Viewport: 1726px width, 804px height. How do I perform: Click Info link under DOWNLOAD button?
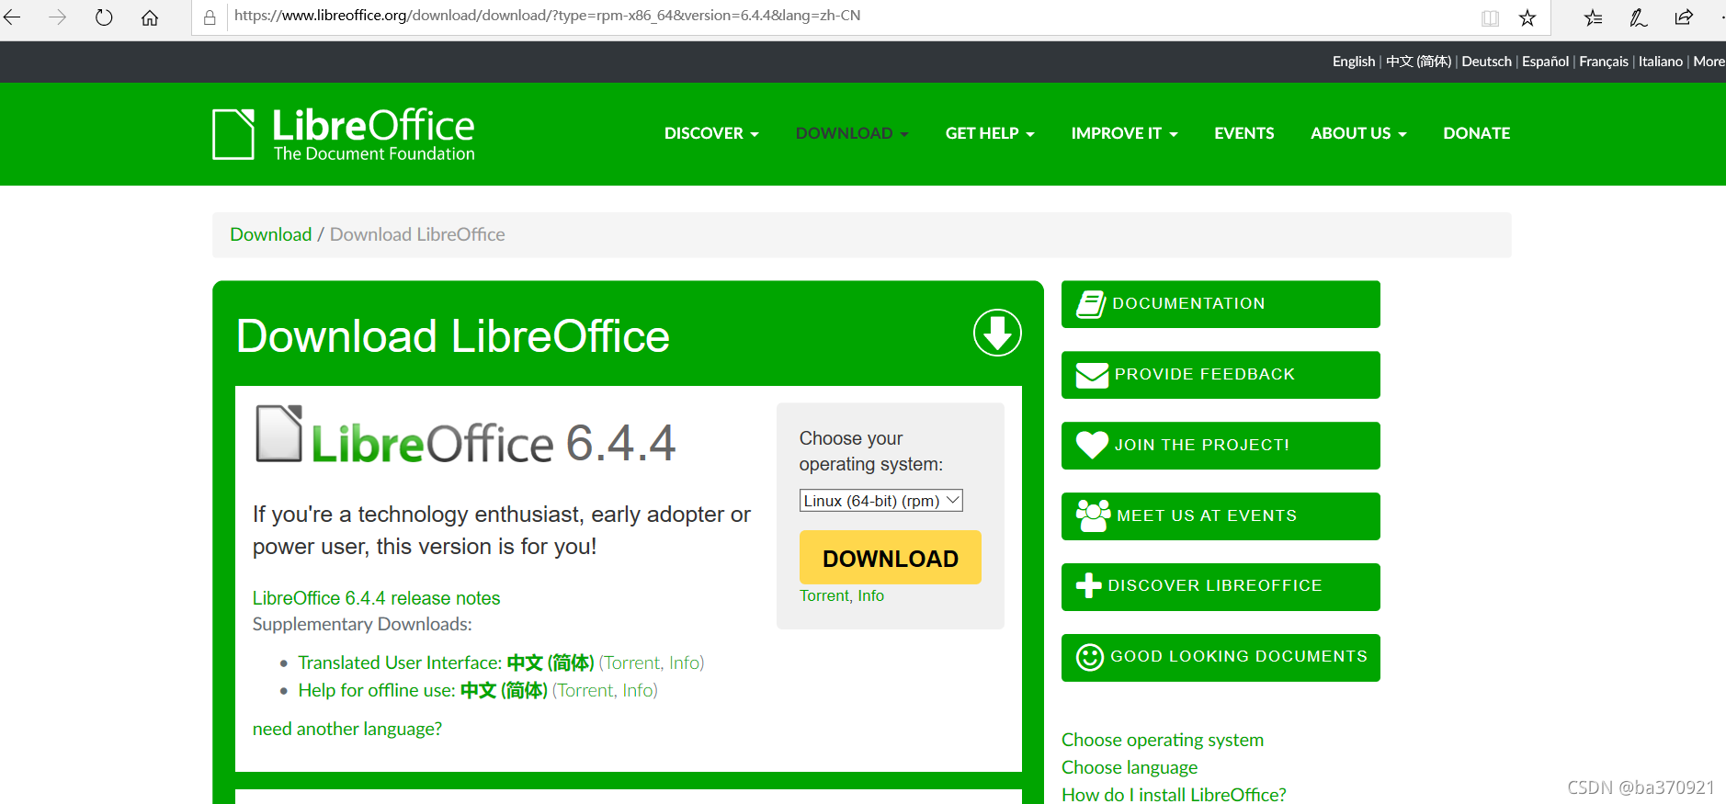(870, 595)
